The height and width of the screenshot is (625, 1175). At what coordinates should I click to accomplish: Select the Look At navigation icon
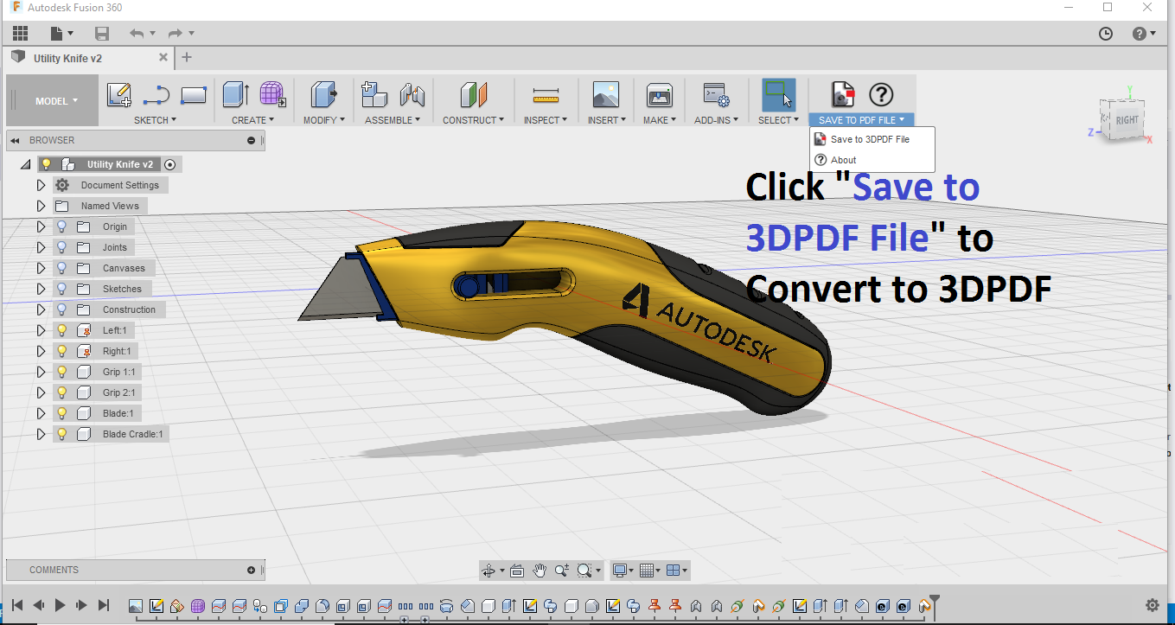(517, 571)
